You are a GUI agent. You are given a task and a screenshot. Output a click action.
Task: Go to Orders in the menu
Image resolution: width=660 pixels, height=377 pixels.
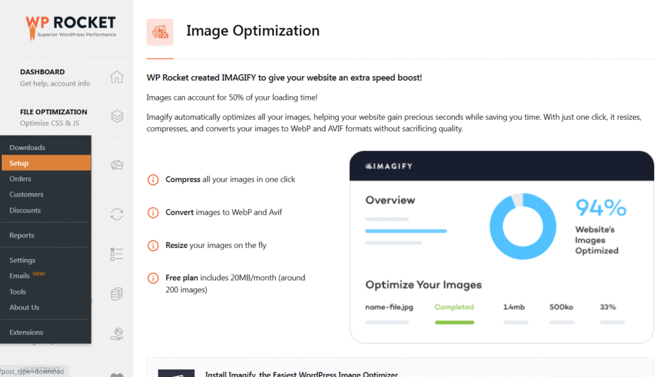click(x=20, y=179)
